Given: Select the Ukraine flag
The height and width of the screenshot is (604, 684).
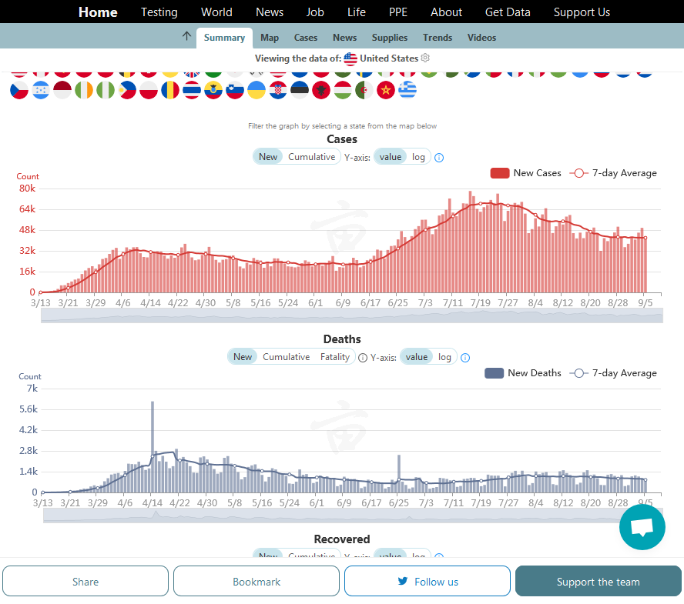Looking at the screenshot, I should (256, 90).
